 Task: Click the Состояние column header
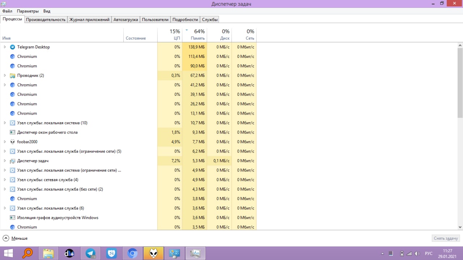tap(141, 35)
